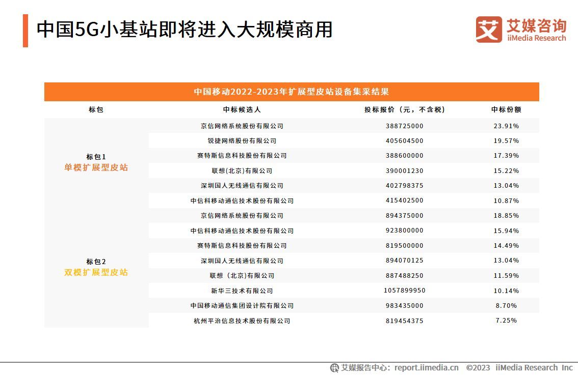Click the ©2023 iiMedia Research Inc text
Image resolution: width=578 pixels, height=375 pixels.
pyautogui.click(x=519, y=368)
